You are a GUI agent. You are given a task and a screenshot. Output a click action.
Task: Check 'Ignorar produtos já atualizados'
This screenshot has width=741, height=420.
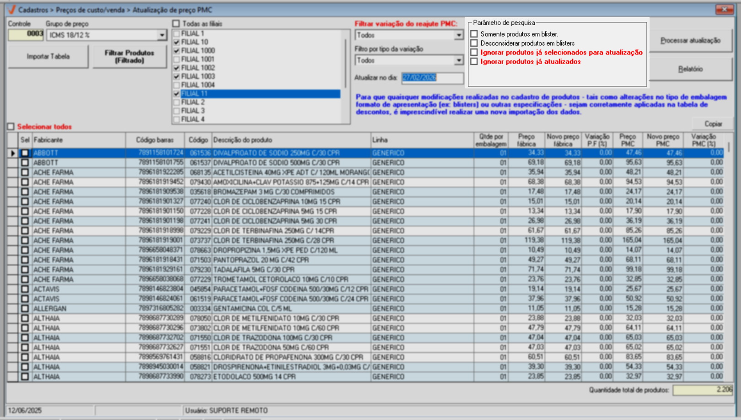click(474, 62)
